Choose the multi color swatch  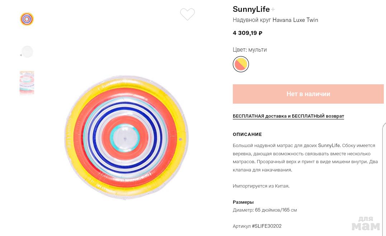241,64
